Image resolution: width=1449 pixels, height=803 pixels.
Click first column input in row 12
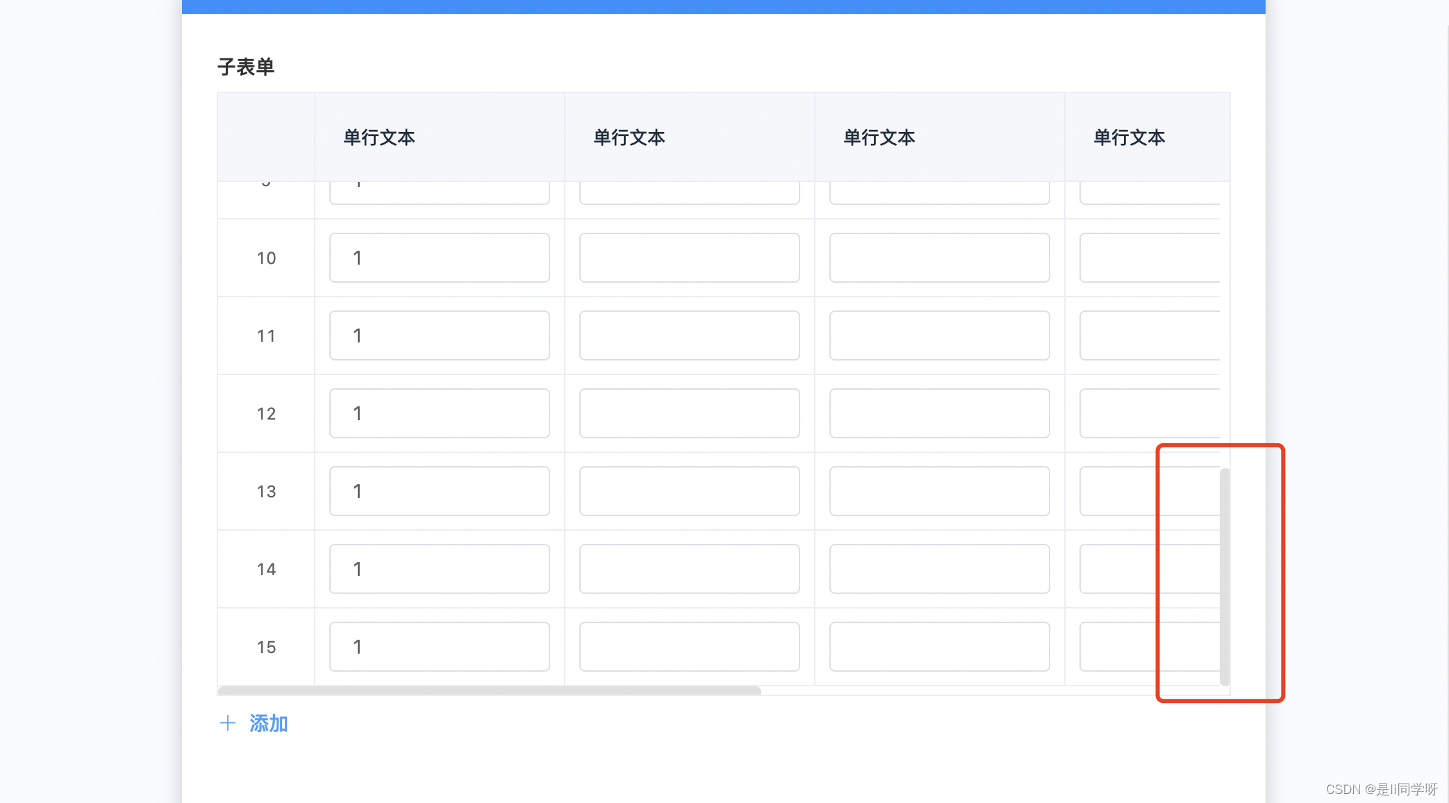pyautogui.click(x=439, y=413)
